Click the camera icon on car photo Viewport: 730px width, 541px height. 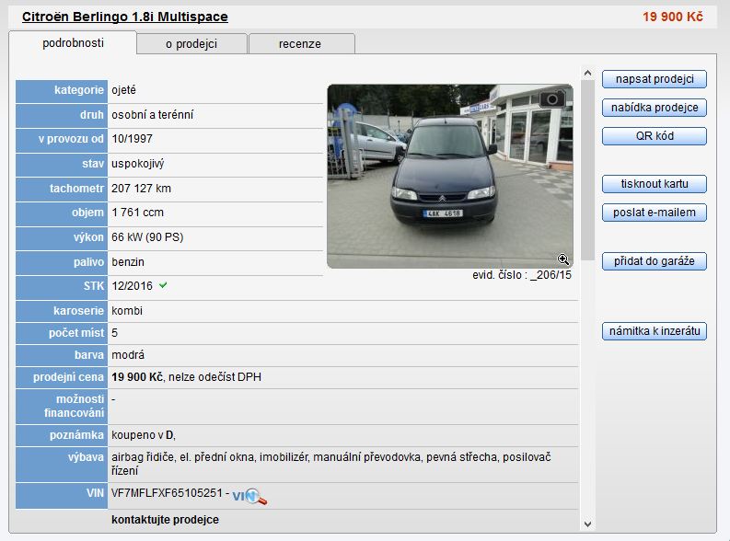coord(552,99)
